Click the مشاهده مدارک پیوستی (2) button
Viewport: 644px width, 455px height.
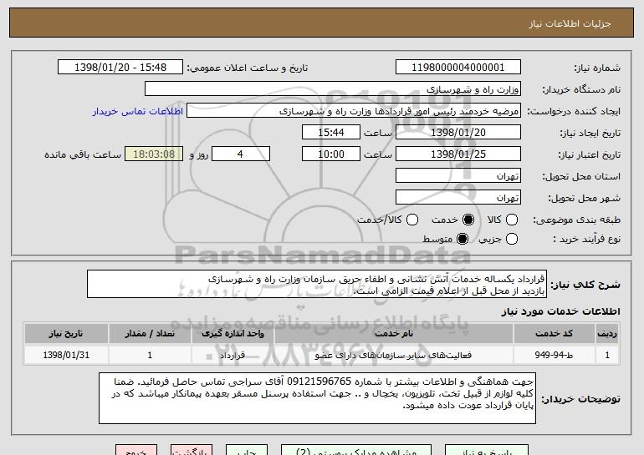(x=356, y=450)
